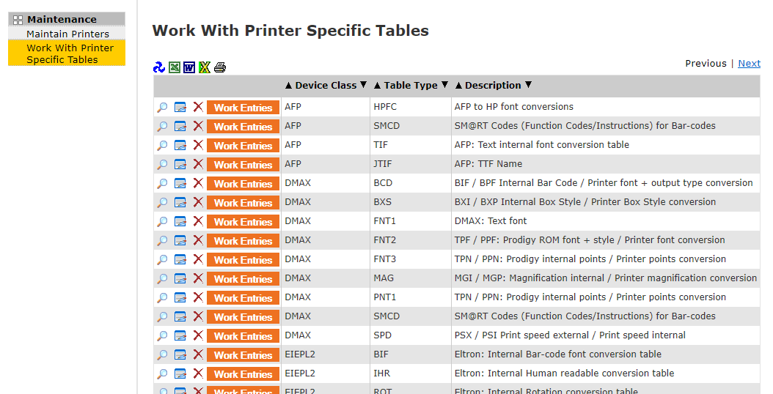The height and width of the screenshot is (394, 773).
Task: View details of the DMAX SPD row
Action: pyautogui.click(x=162, y=336)
